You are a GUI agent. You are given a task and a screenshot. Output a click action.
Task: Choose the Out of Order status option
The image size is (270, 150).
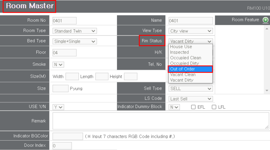[x=190, y=69]
